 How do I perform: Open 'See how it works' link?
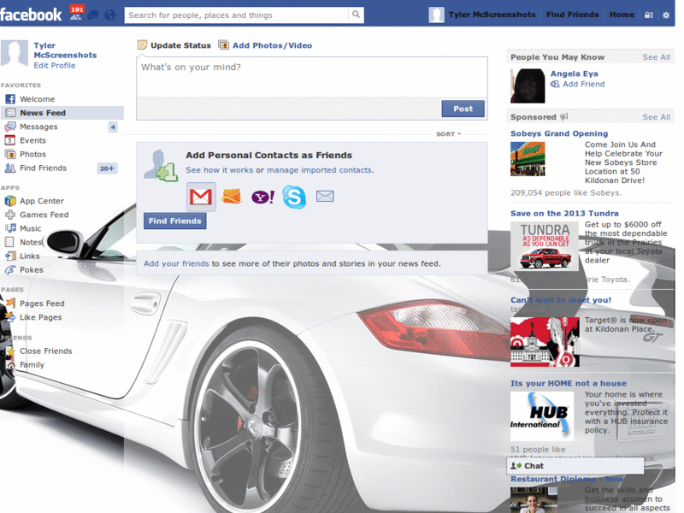point(220,170)
